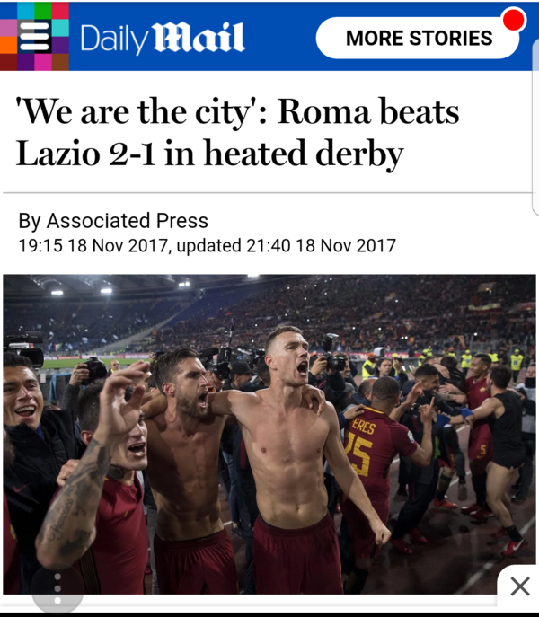Open the MORE STORIES panel

(418, 38)
